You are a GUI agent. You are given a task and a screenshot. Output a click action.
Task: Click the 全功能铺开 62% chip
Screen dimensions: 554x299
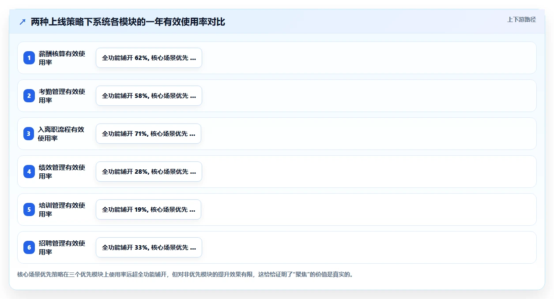[x=149, y=58]
